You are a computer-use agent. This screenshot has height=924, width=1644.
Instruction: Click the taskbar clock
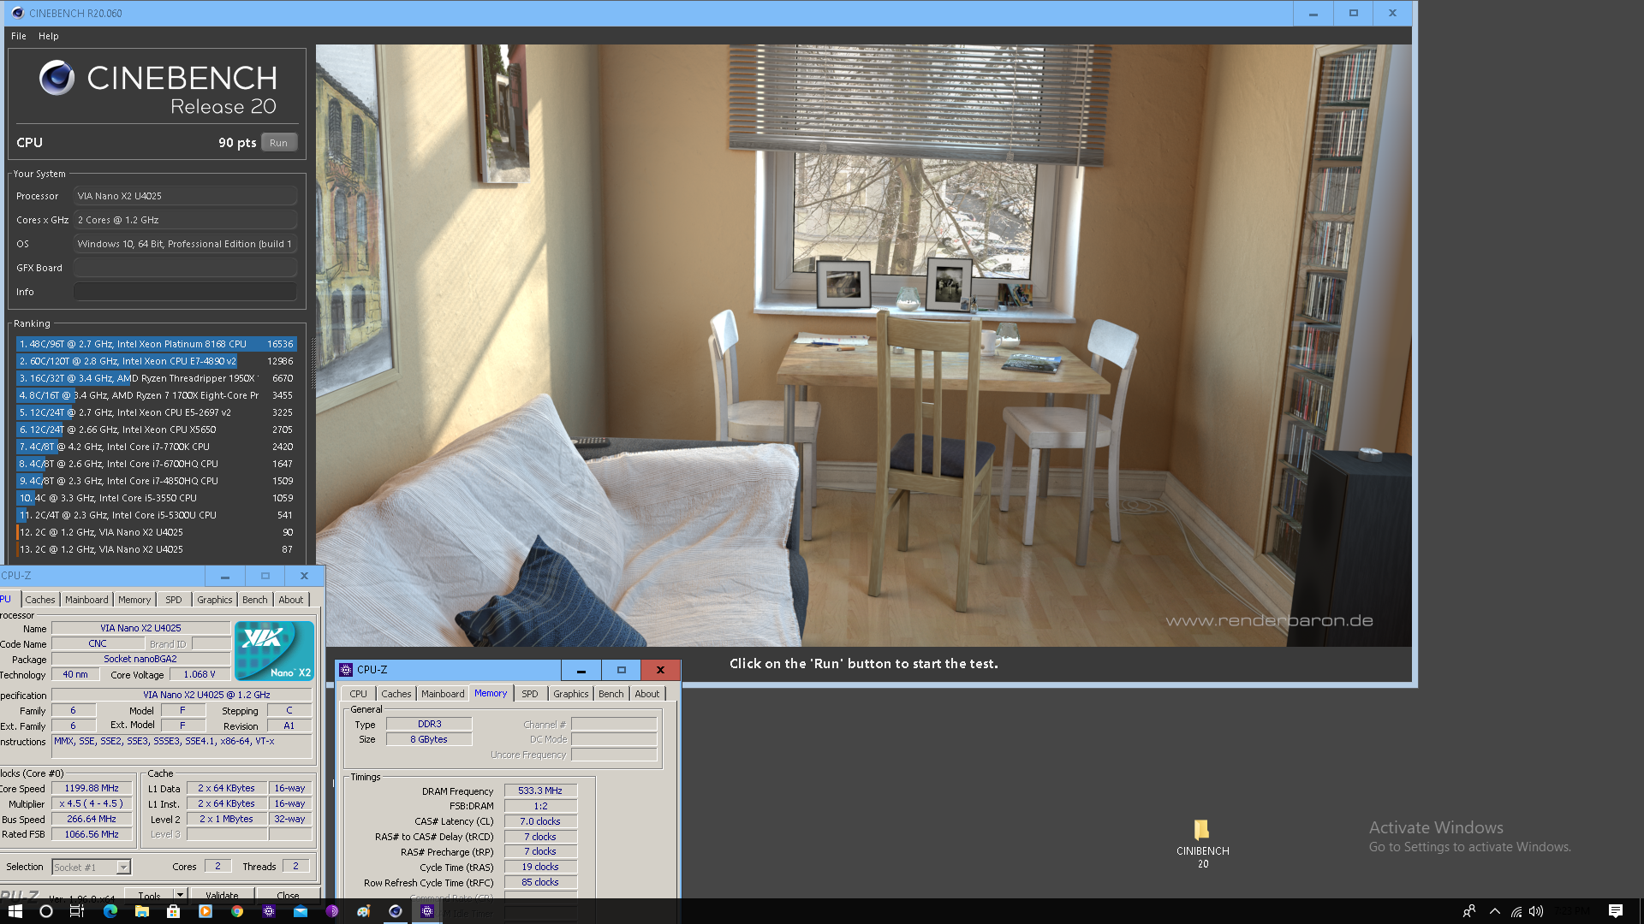(1572, 911)
